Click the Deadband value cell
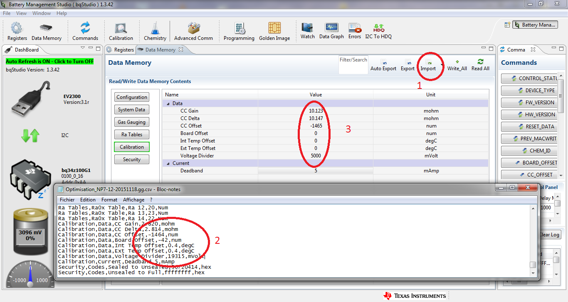This screenshot has height=302, width=568. click(x=316, y=171)
